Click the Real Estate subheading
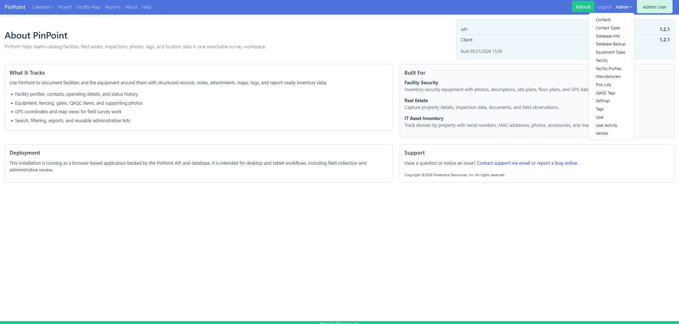This screenshot has width=679, height=324. pyautogui.click(x=416, y=100)
